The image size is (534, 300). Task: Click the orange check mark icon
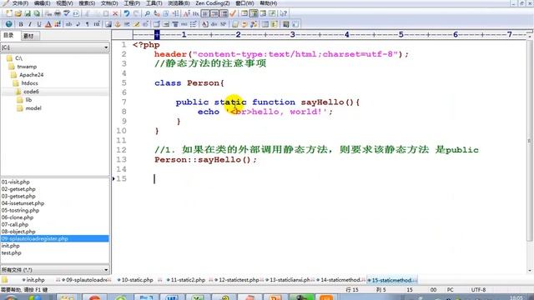pyautogui.click(x=233, y=13)
